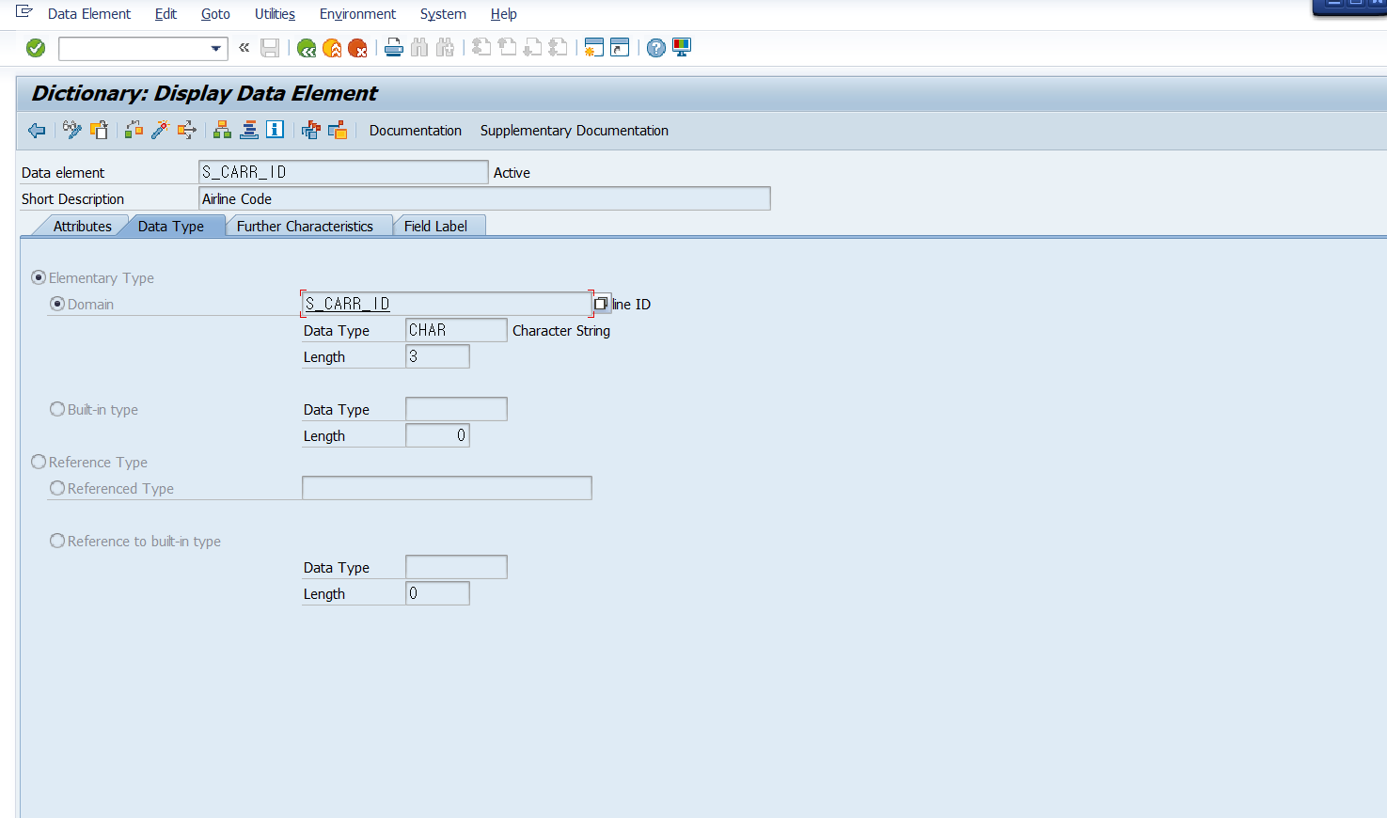Switch to the Further Characteristics tab
This screenshot has width=1387, height=818.
click(305, 226)
